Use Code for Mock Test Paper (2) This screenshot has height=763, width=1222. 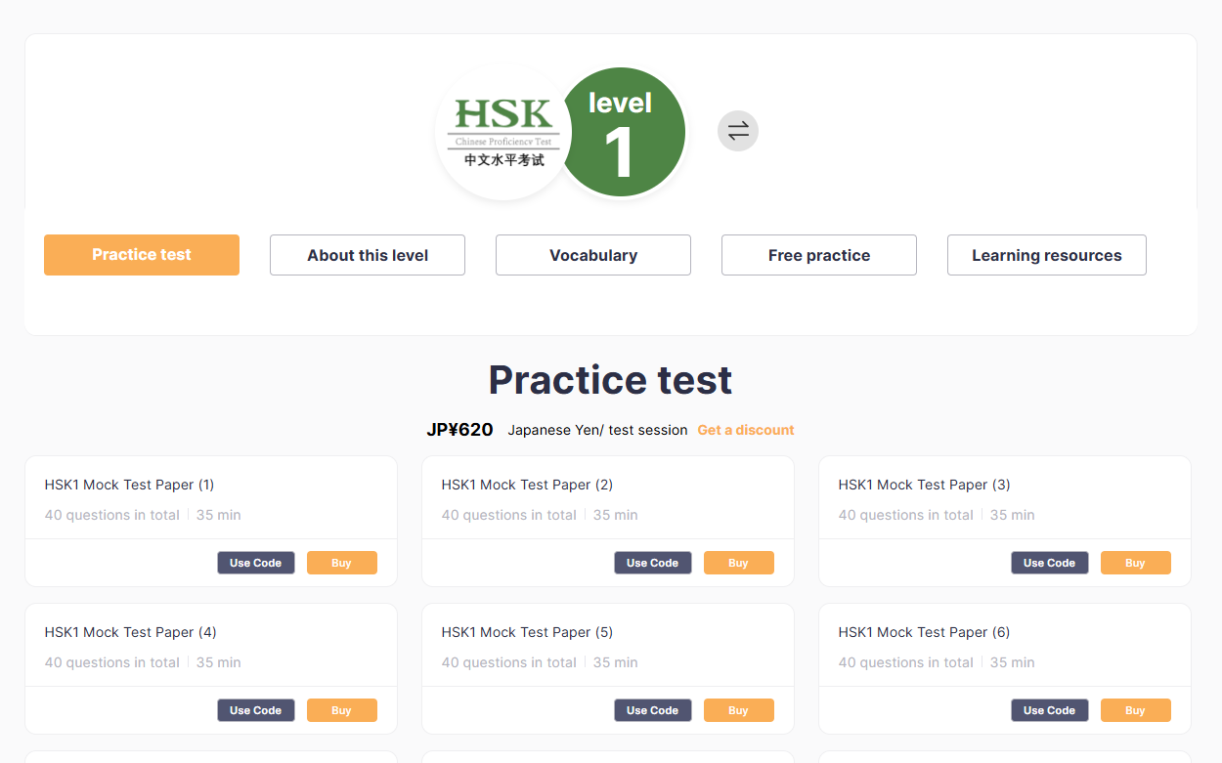(652, 563)
